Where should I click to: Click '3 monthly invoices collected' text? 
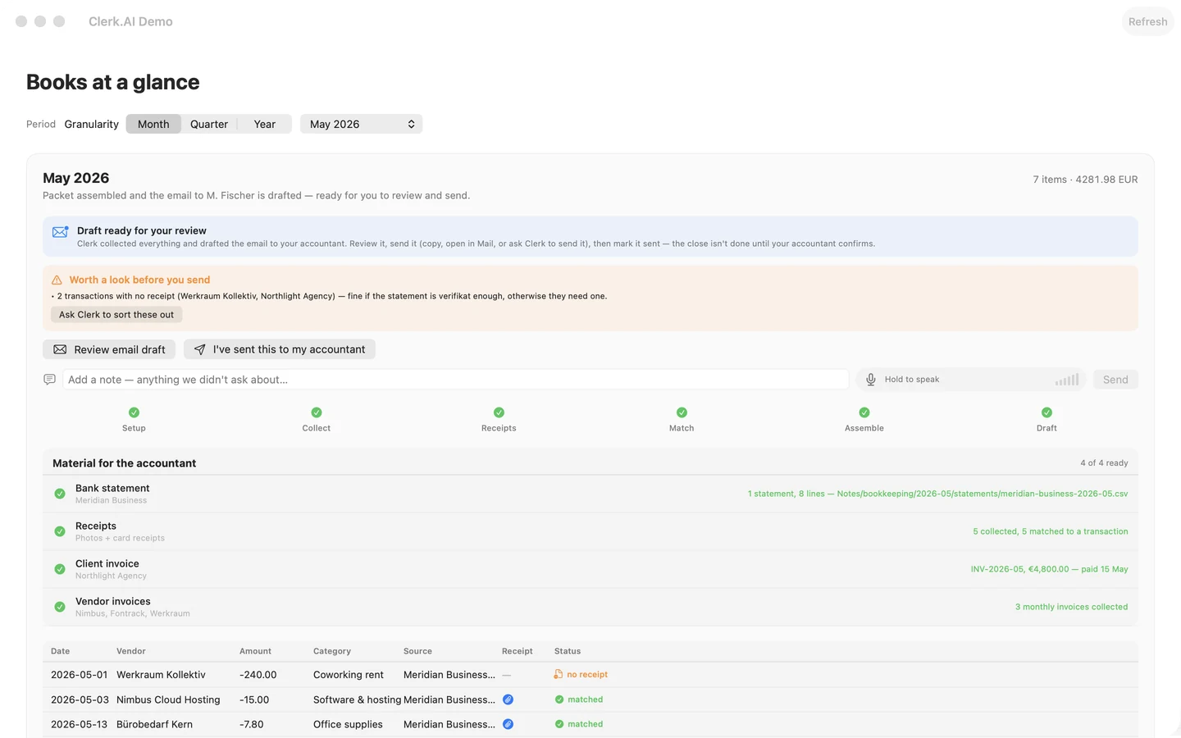pyautogui.click(x=1071, y=607)
